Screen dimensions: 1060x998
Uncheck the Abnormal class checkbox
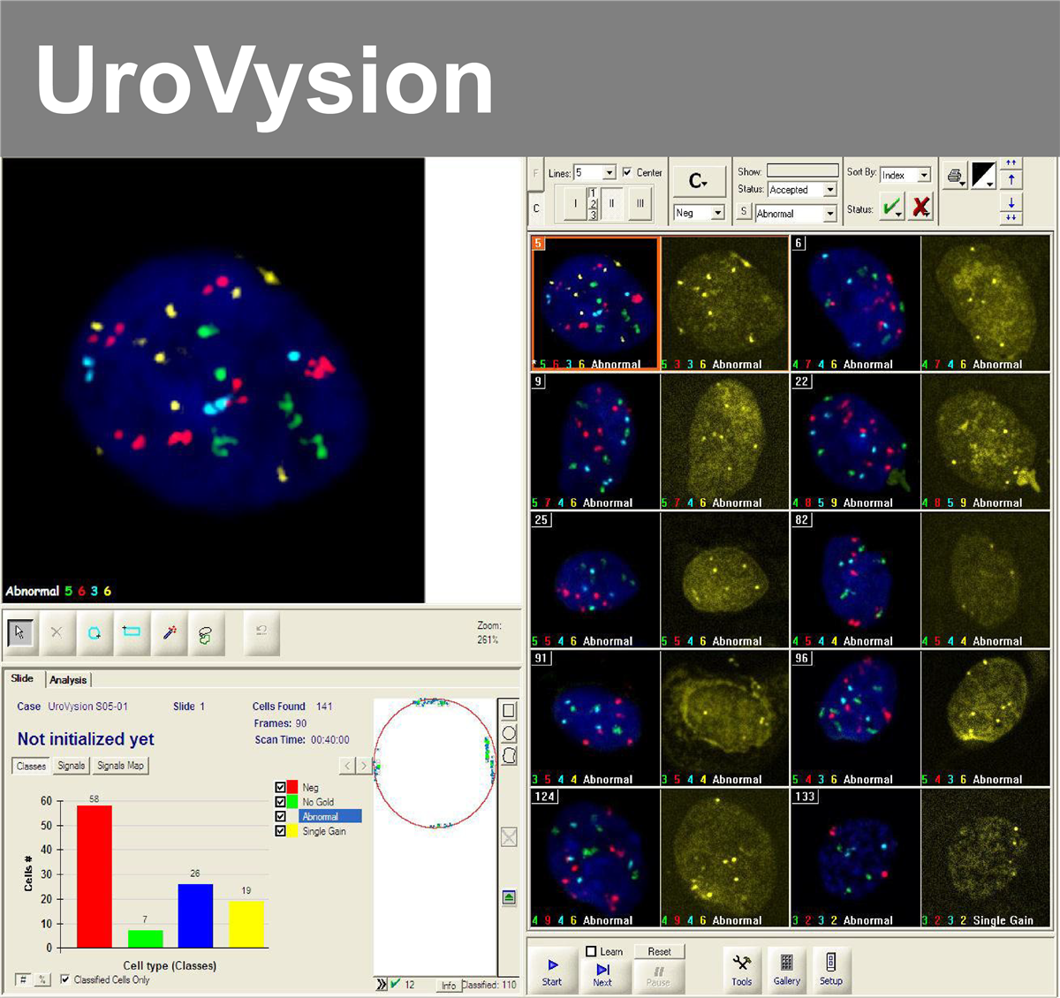281,816
